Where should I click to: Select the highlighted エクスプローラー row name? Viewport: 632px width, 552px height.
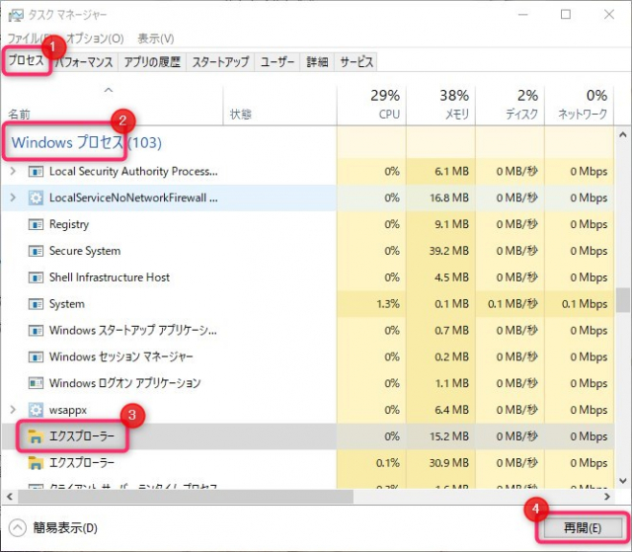81,436
